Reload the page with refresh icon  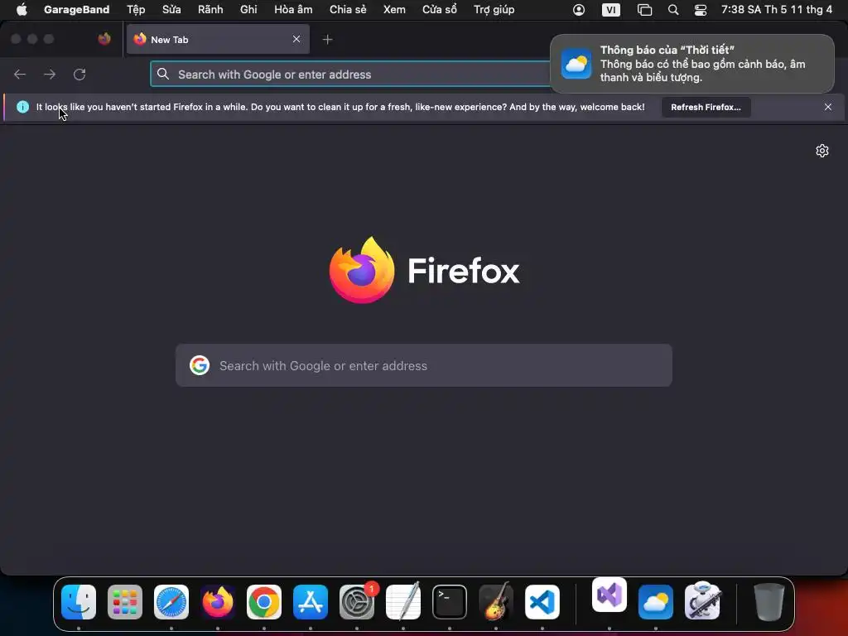click(x=79, y=74)
